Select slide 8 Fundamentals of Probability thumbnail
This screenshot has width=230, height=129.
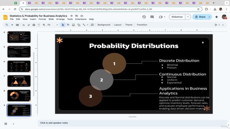click(x=19, y=96)
